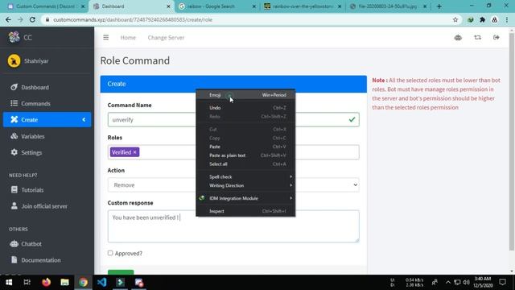
Task: Switch to the rainbow-over-the-yellowstone tab
Action: coord(303,6)
